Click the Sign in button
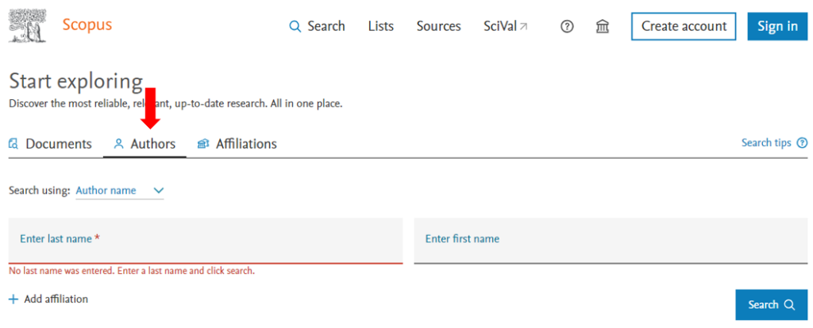Screen dimensions: 813x328 click(776, 26)
